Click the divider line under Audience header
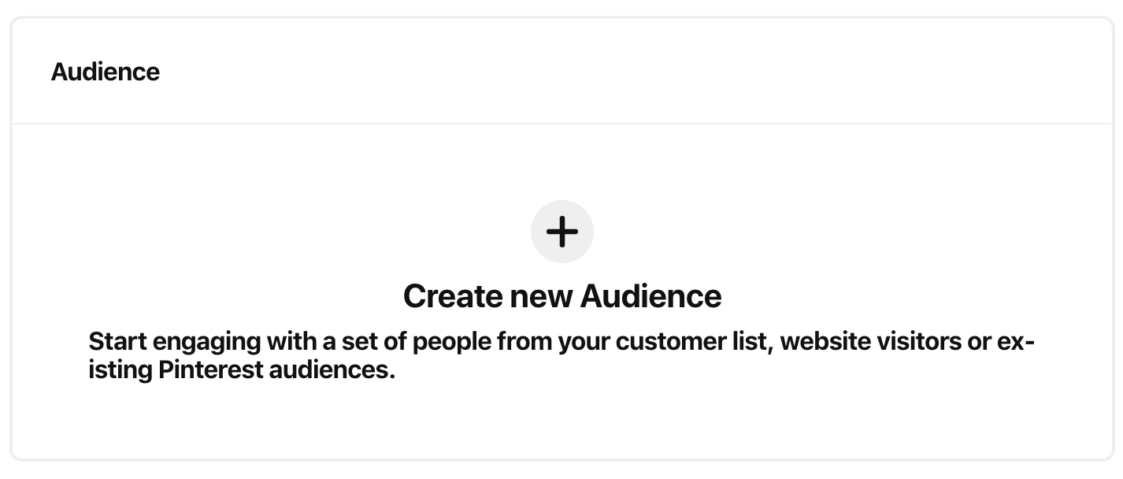 pos(561,124)
